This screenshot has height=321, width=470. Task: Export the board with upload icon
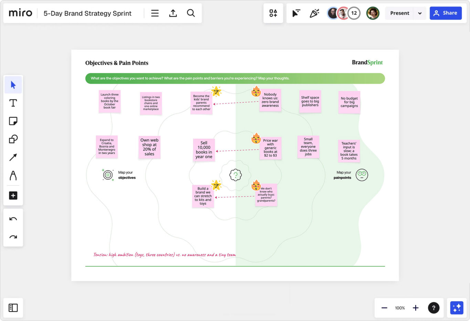pyautogui.click(x=173, y=13)
